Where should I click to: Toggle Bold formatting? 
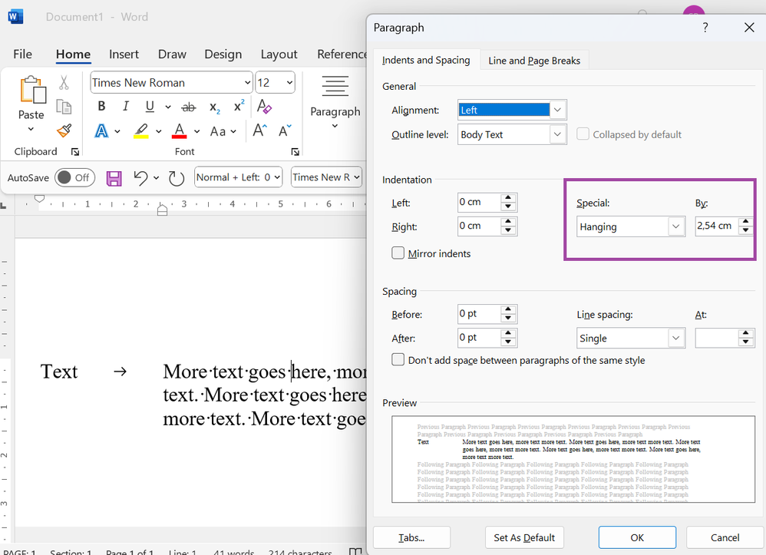click(101, 107)
